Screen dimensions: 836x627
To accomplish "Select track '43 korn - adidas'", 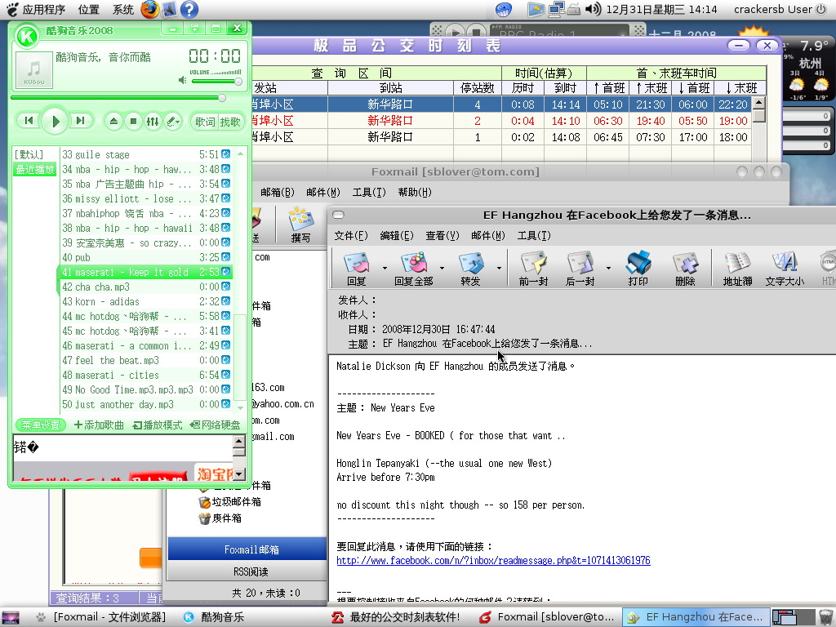I will 145,301.
